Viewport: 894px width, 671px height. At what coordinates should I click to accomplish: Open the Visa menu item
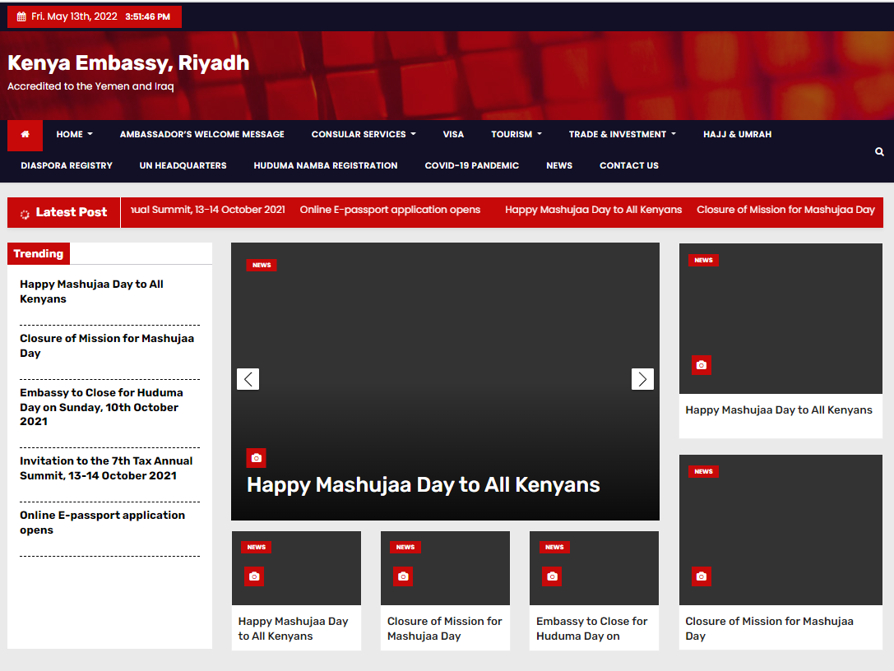[x=453, y=135]
